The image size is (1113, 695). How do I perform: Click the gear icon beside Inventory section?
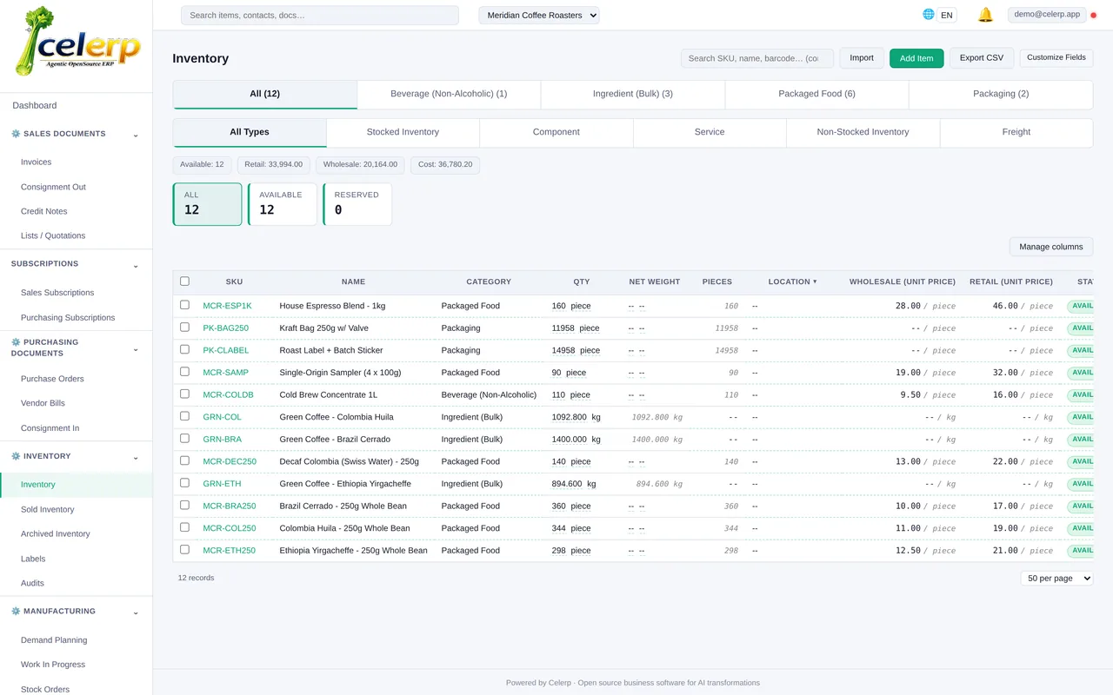(16, 456)
